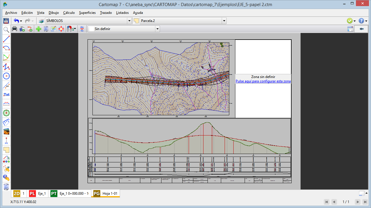Click the magnifier zoom tool

tap(6, 29)
